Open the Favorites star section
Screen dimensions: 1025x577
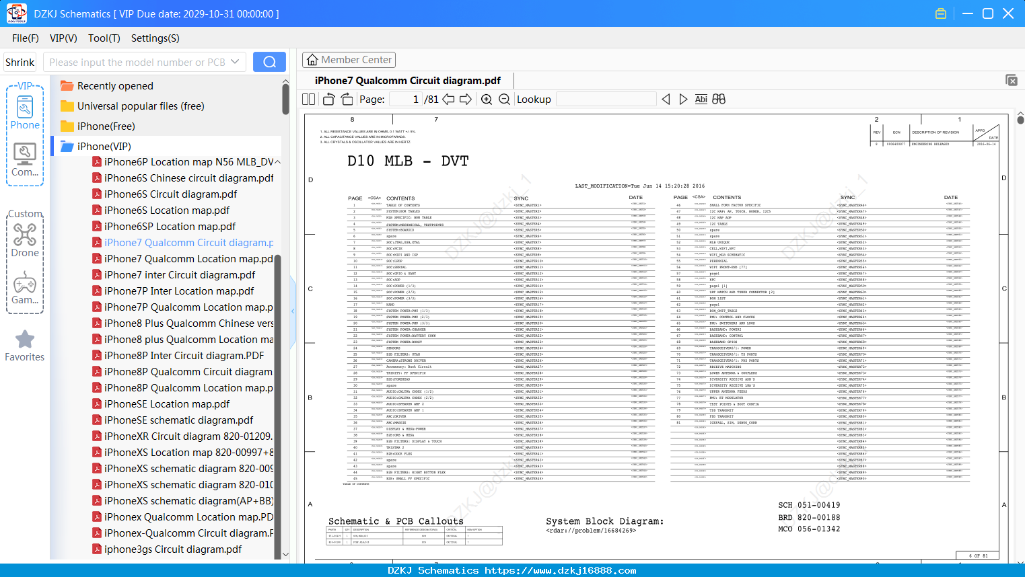pos(25,346)
